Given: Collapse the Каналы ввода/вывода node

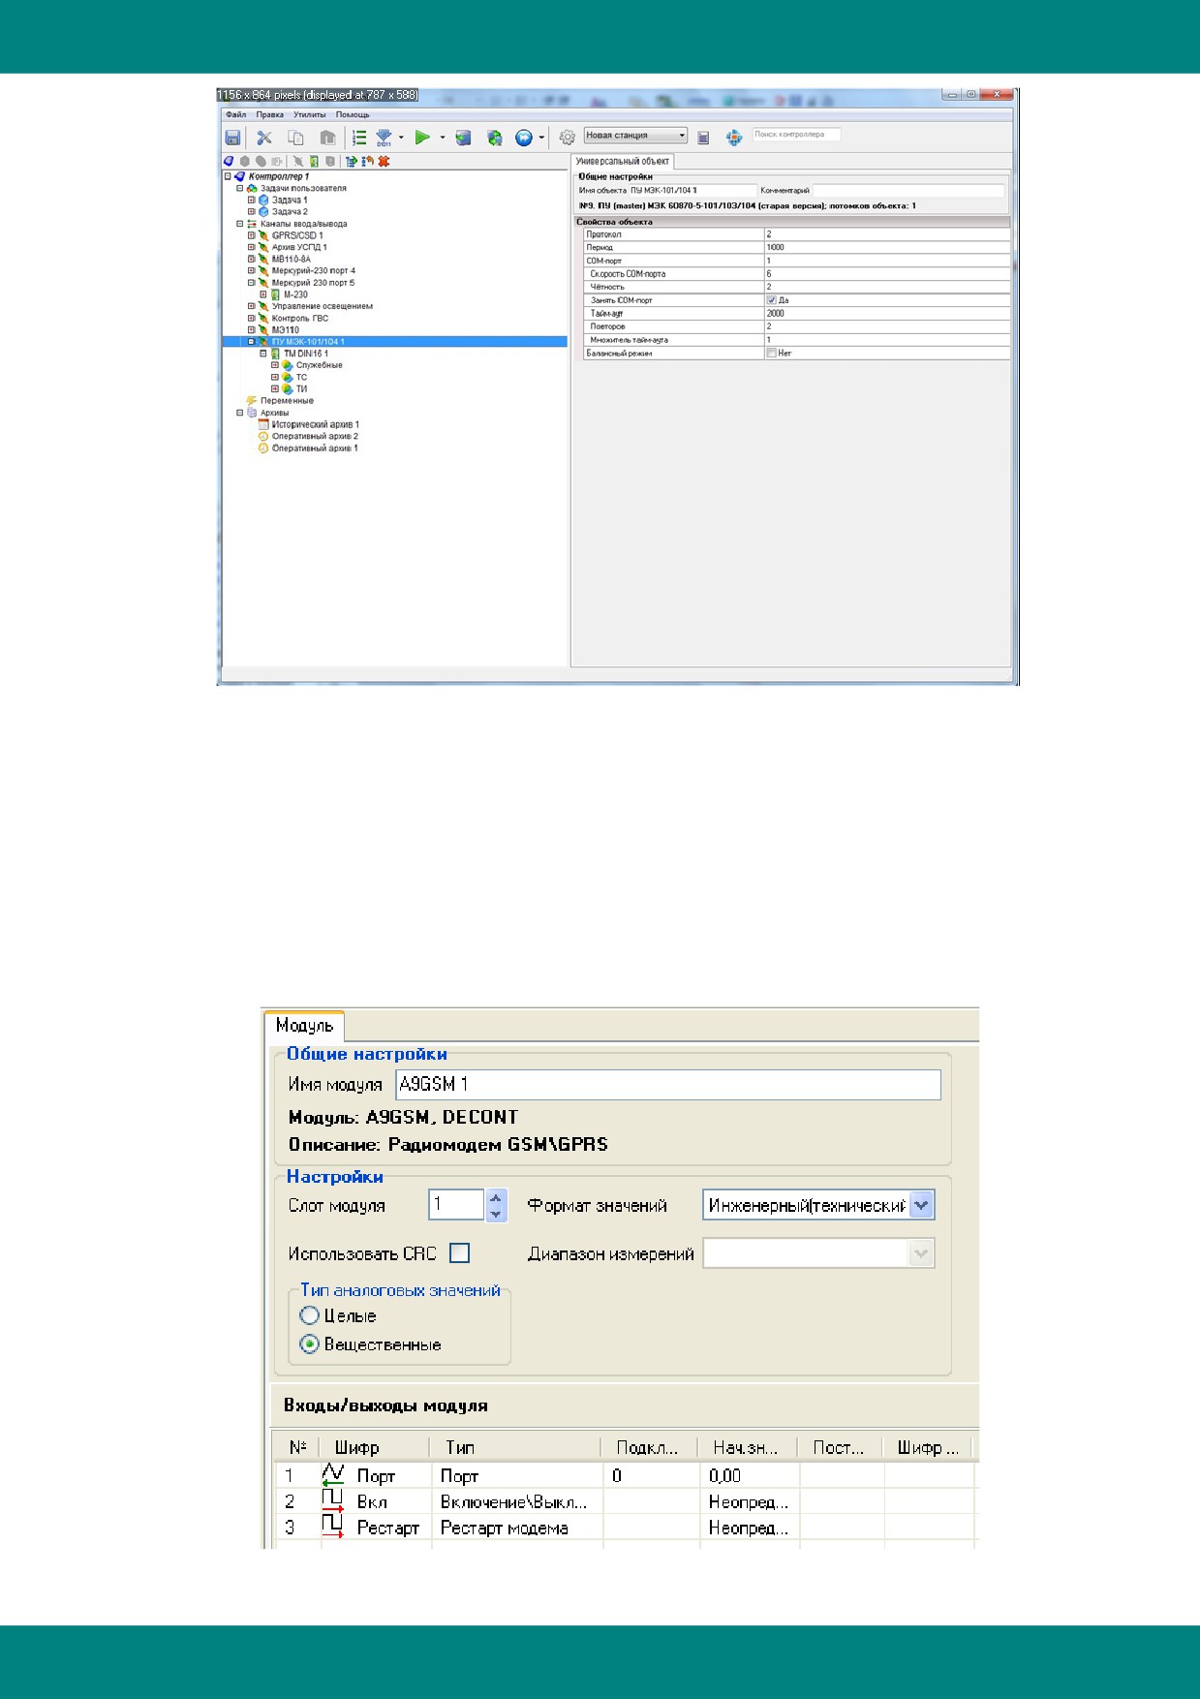Looking at the screenshot, I should (x=240, y=224).
